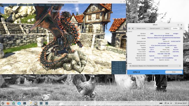Viewport: 189px width, 106px height.
Task: Launch Firefox from the taskbar
Action: 8,103
